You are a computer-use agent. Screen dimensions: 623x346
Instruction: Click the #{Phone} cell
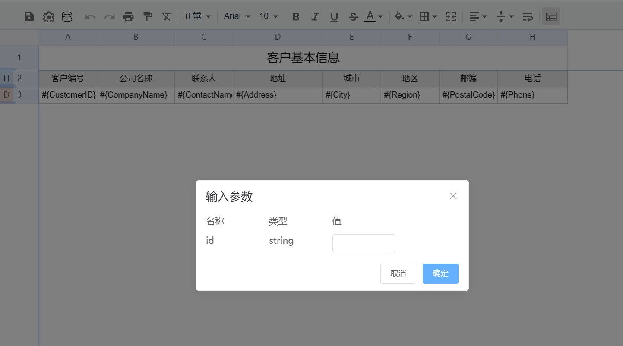(532, 95)
